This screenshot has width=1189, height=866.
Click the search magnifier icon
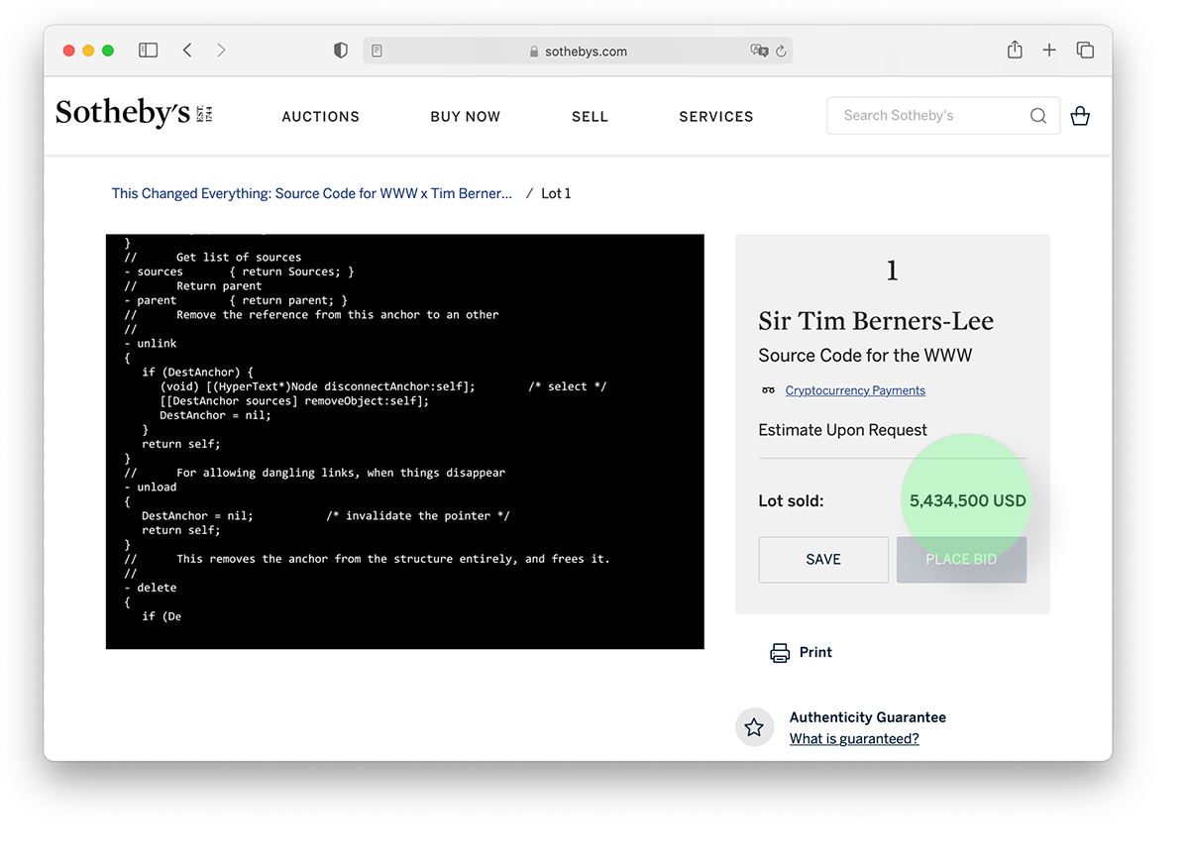point(1037,116)
